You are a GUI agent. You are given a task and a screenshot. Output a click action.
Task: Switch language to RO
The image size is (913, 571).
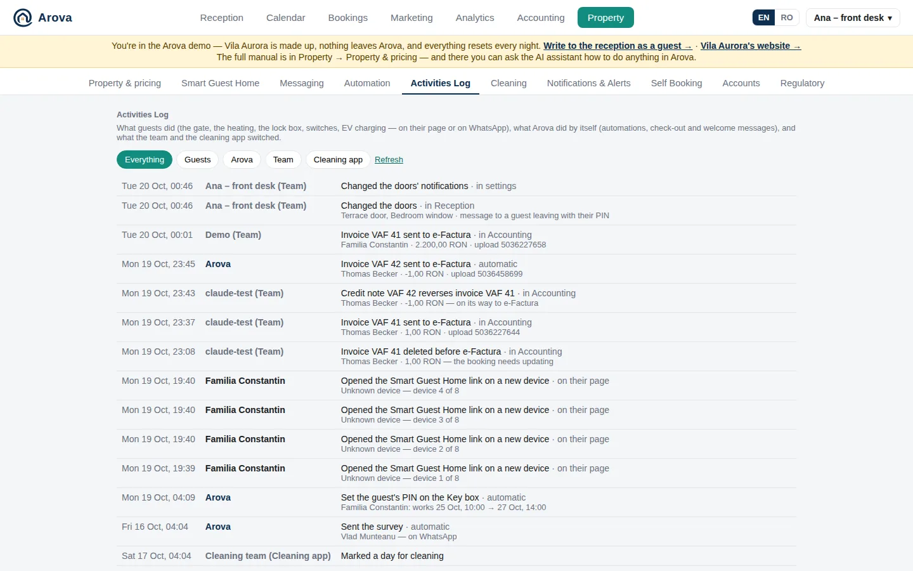787,18
